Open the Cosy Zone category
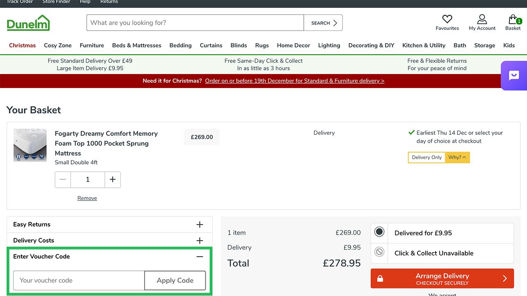 point(58,46)
